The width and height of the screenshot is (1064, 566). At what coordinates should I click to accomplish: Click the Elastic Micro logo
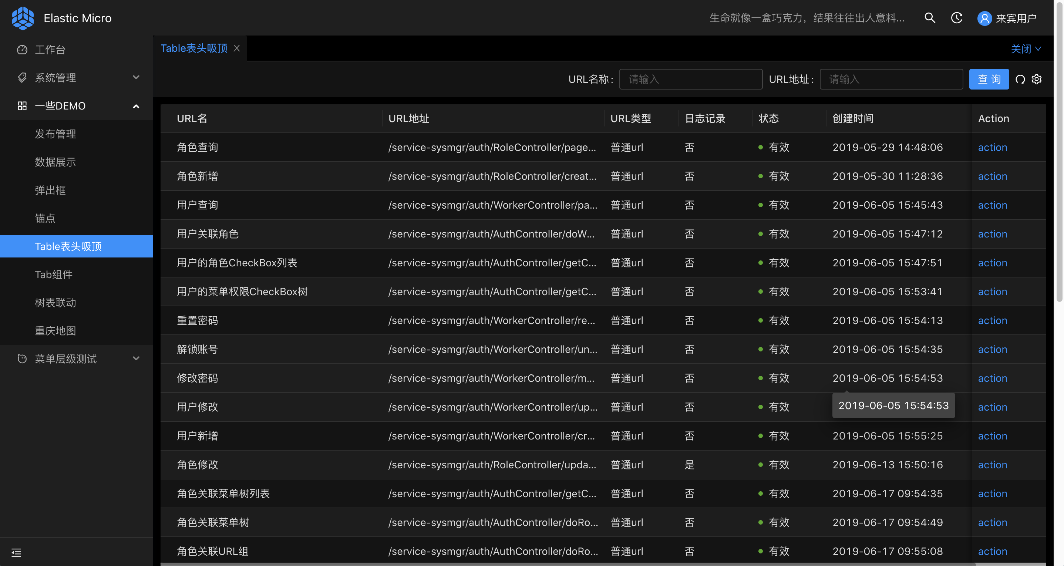pos(23,18)
